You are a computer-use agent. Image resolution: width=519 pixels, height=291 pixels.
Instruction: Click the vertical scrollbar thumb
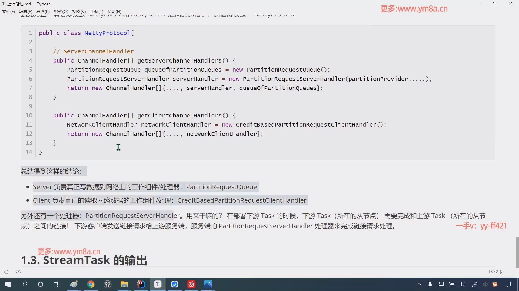coord(517,252)
